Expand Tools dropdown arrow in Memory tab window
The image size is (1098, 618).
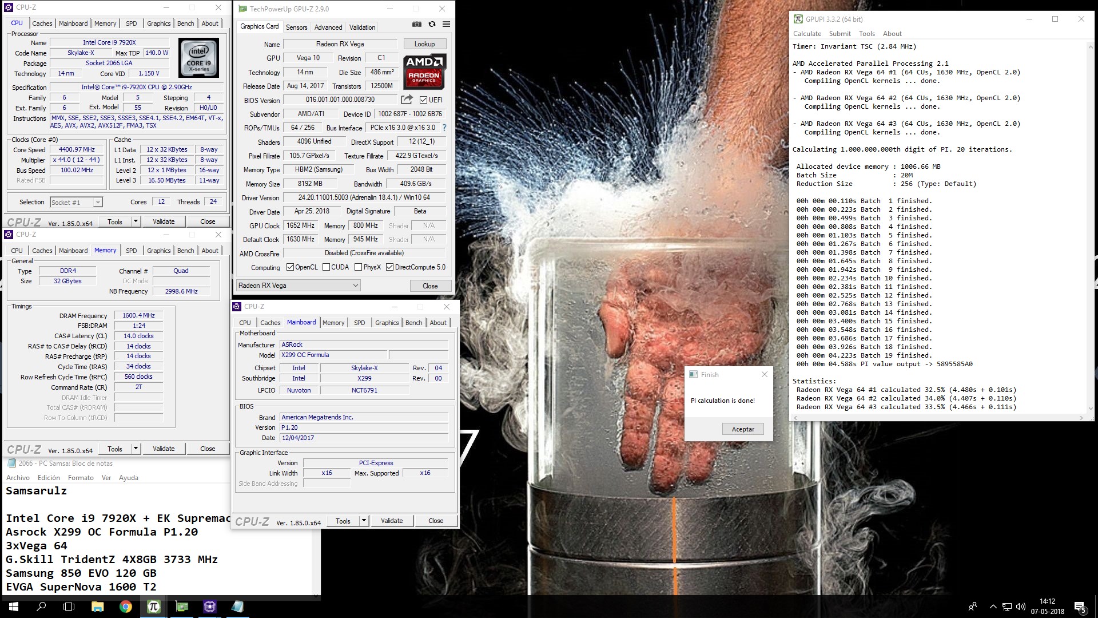pos(136,449)
